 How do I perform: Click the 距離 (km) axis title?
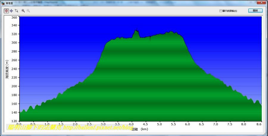coord(140,129)
